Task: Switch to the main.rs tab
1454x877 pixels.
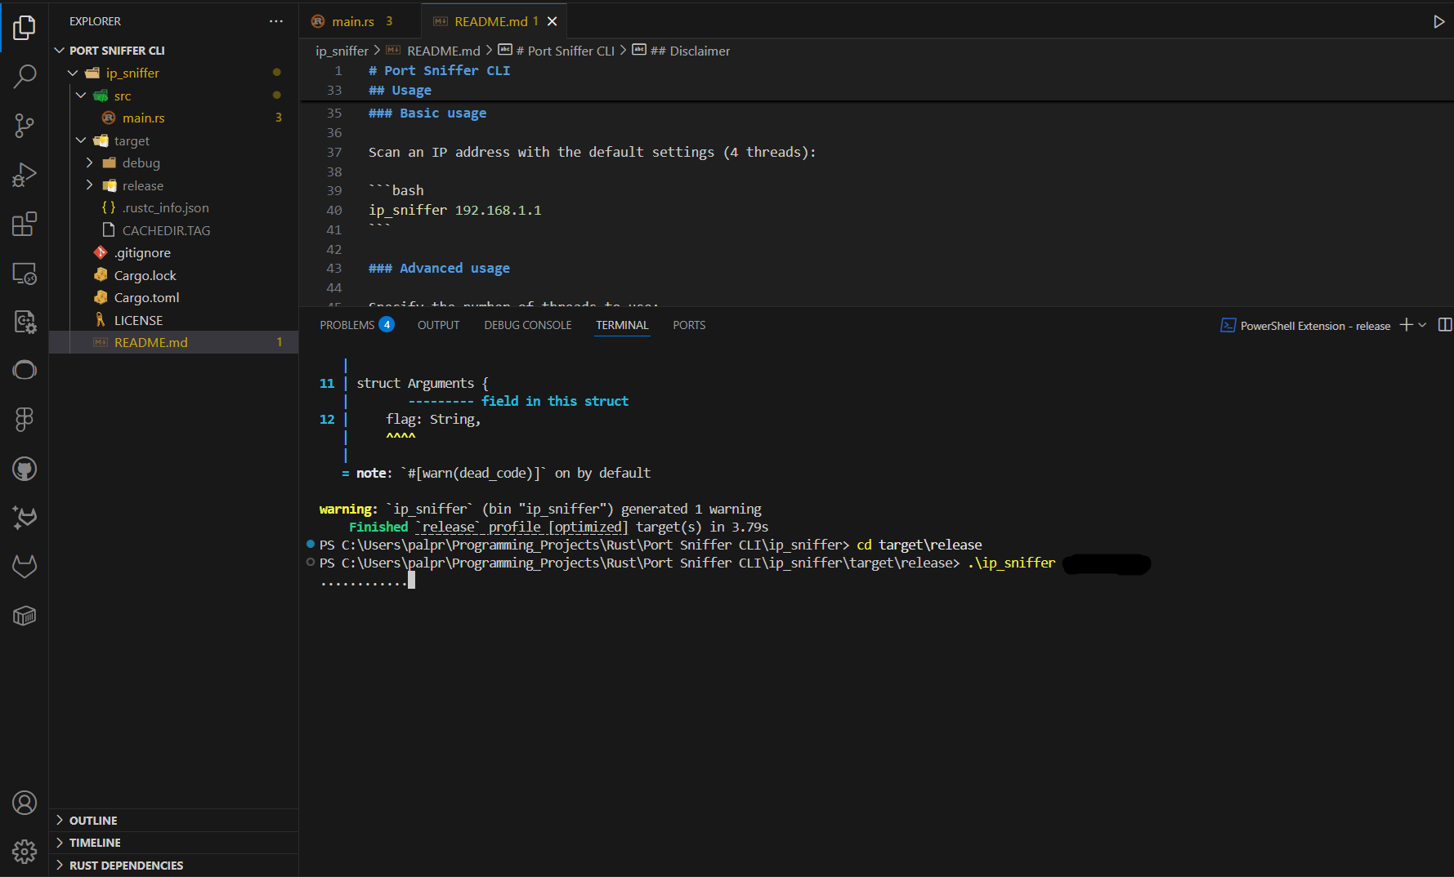Action: pos(352,20)
